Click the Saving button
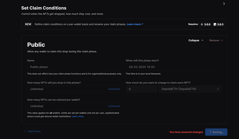Image resolution: width=239 pixels, height=139 pixels. pyautogui.click(x=216, y=132)
